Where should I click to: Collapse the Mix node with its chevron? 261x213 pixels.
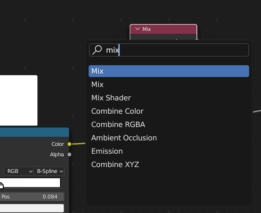coord(138,29)
